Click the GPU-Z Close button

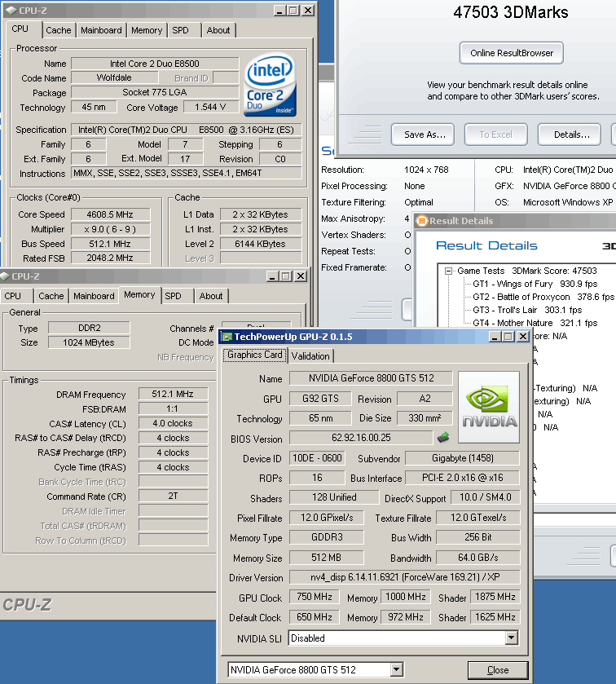497,670
